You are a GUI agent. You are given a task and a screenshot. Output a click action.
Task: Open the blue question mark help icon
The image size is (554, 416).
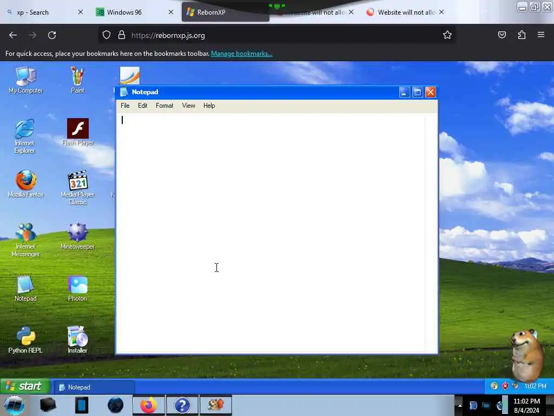tap(182, 405)
